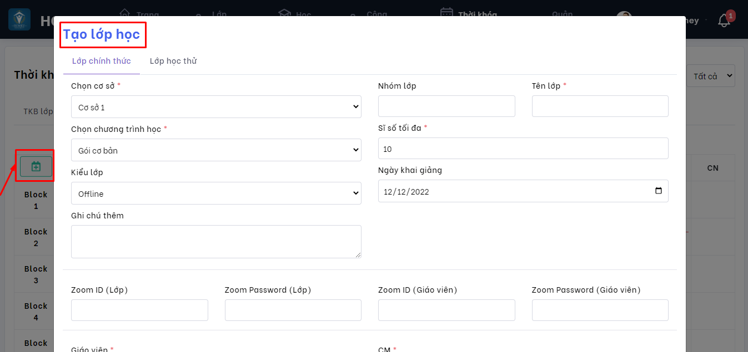Viewport: 748px width, 352px height.
Task: Open the Tất cả filter dropdown
Action: [x=711, y=75]
